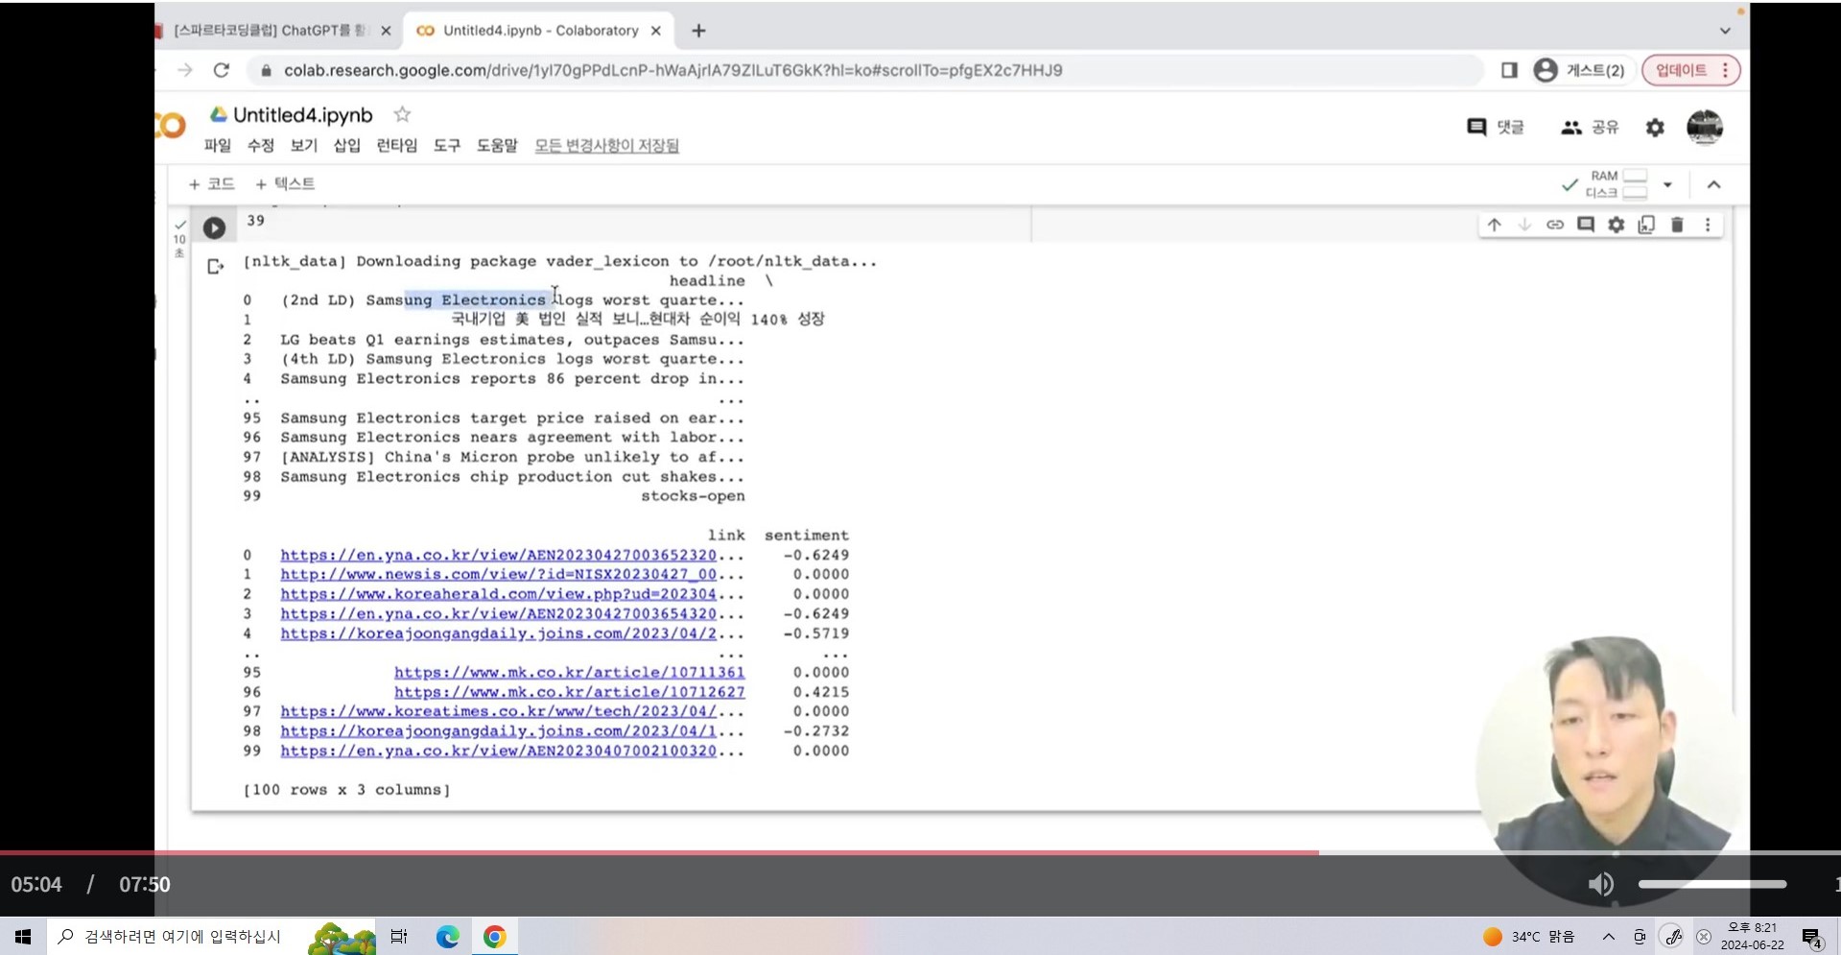The width and height of the screenshot is (1841, 955).
Task: Close the ChatGPT 스파르타코딩클럽 tab
Action: click(x=386, y=31)
